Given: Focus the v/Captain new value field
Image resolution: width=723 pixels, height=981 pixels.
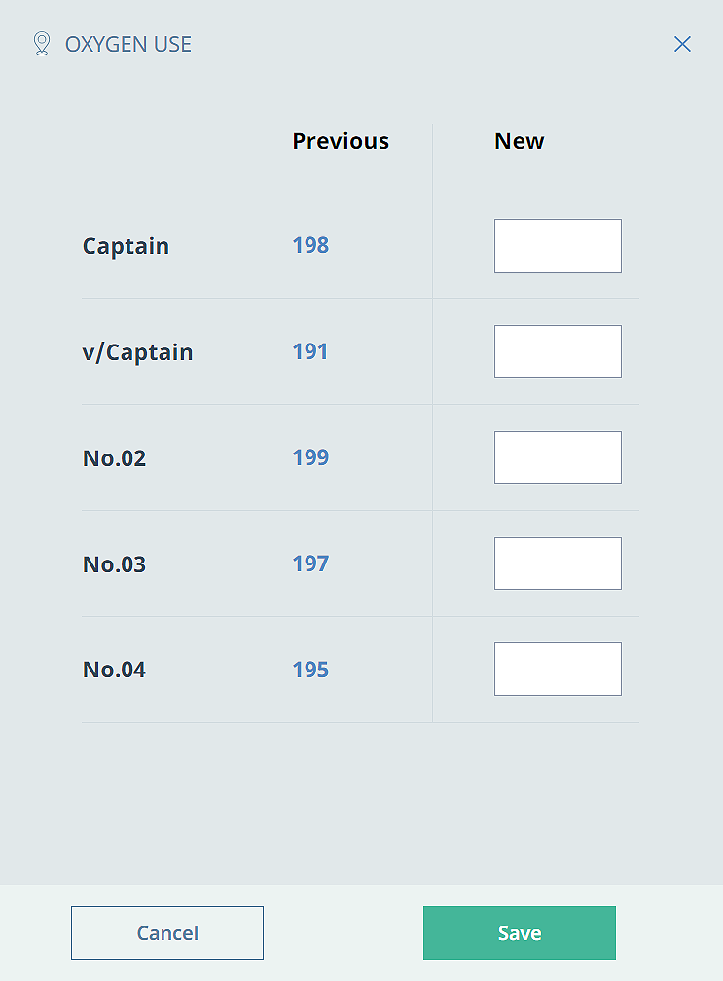Looking at the screenshot, I should 558,351.
